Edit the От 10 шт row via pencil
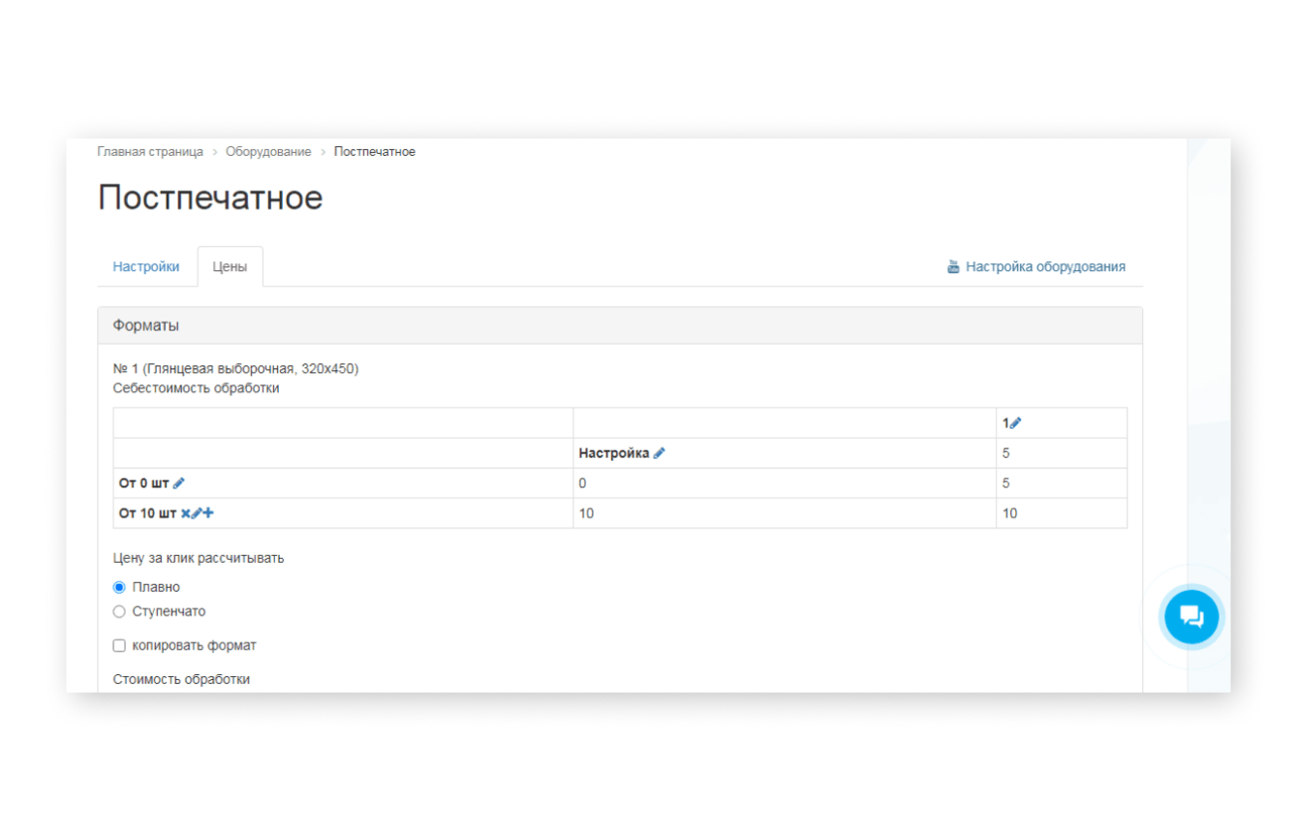1298x832 pixels. coord(196,513)
